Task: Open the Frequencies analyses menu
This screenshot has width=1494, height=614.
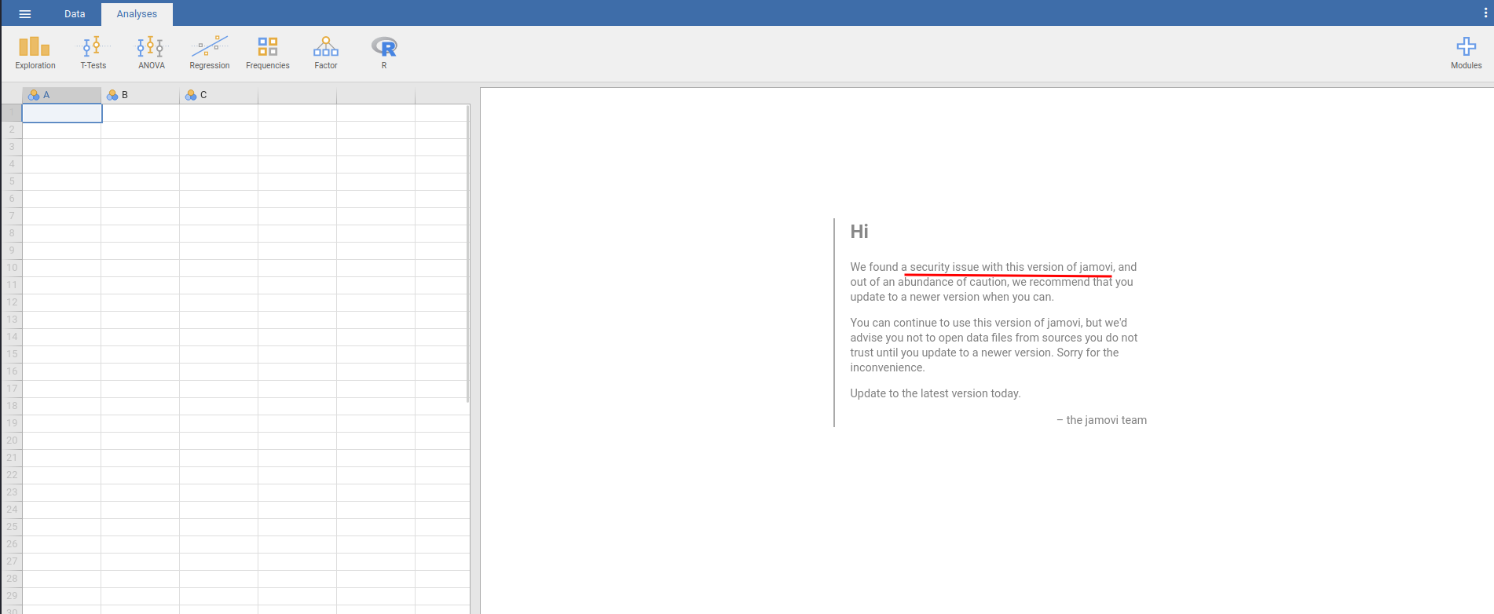Action: click(268, 53)
